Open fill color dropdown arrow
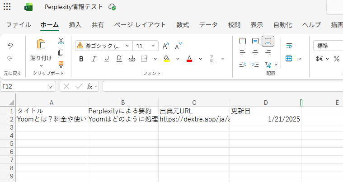 178,59
